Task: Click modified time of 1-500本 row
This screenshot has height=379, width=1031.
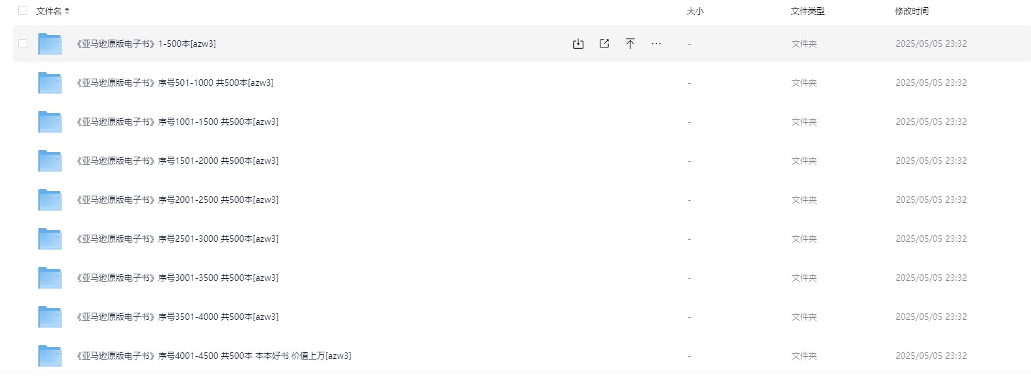Action: tap(931, 44)
